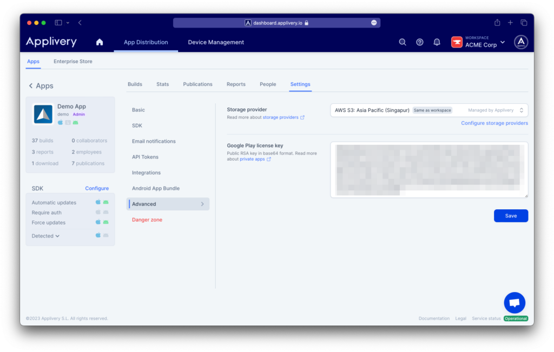Open the help question mark icon
This screenshot has width=554, height=352.
pos(419,42)
